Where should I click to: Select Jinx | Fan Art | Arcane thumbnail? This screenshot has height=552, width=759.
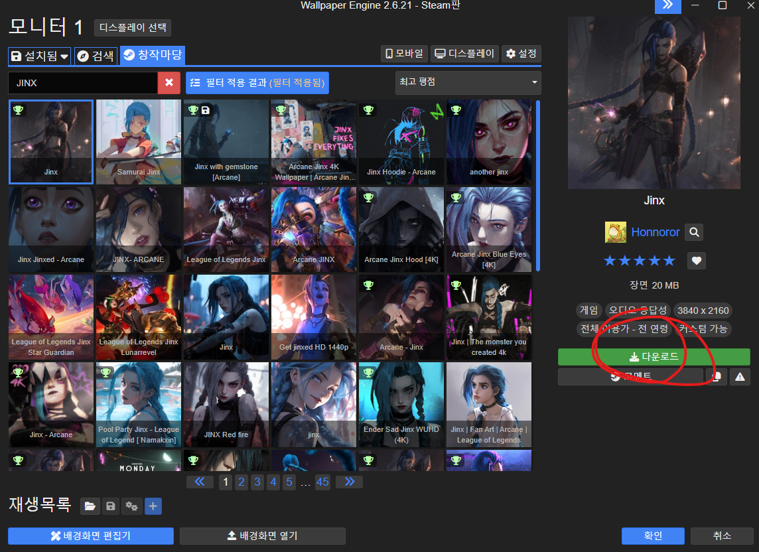pos(489,405)
